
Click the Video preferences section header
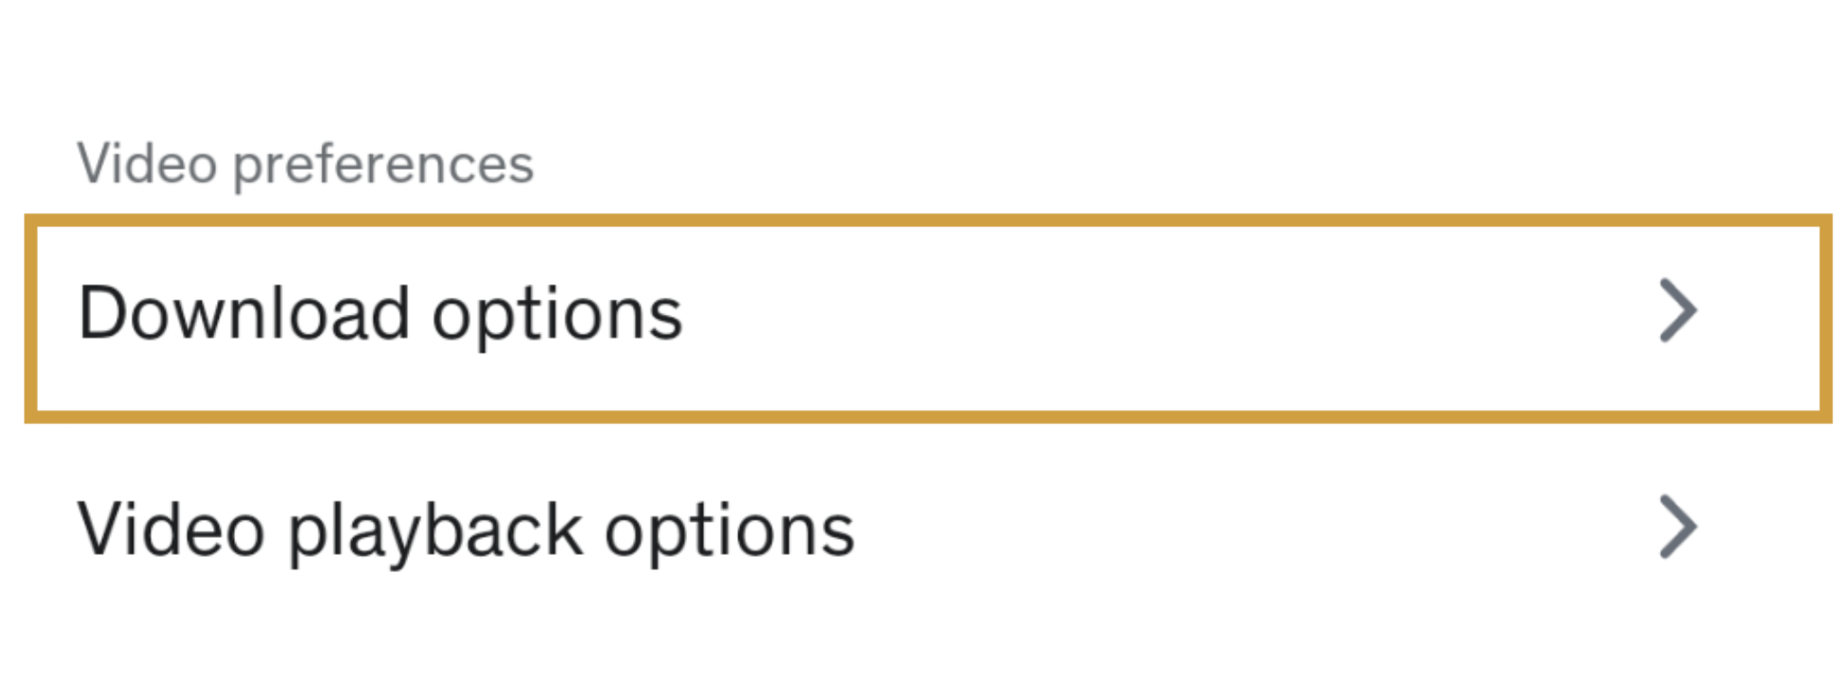click(x=305, y=165)
